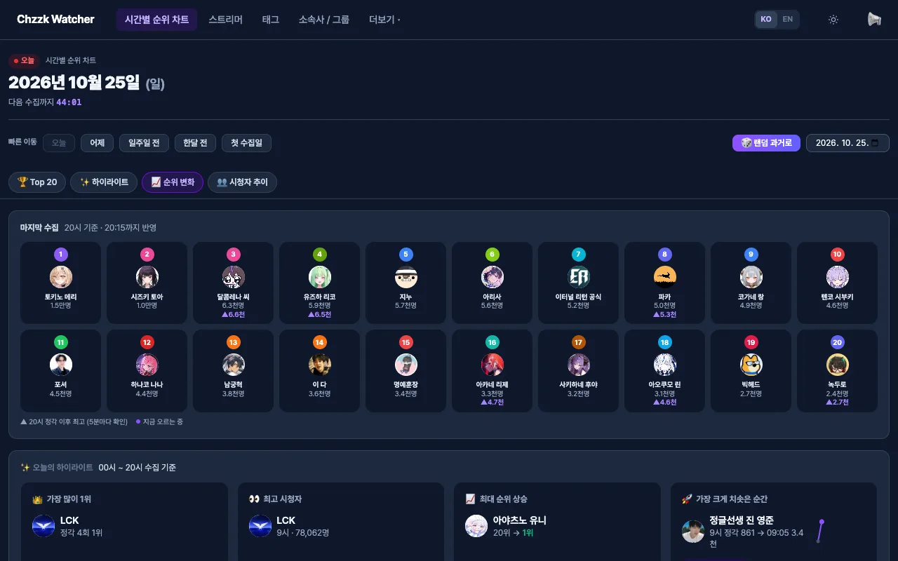Screen dimensions: 898x561
Task: Open 시즈키 토아's profile avatar
Action: [147, 277]
